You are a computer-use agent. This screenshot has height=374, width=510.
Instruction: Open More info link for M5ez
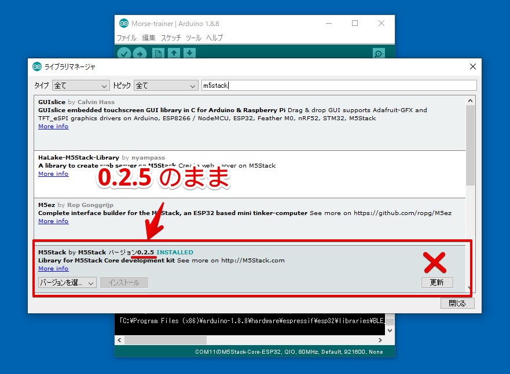[53, 221]
